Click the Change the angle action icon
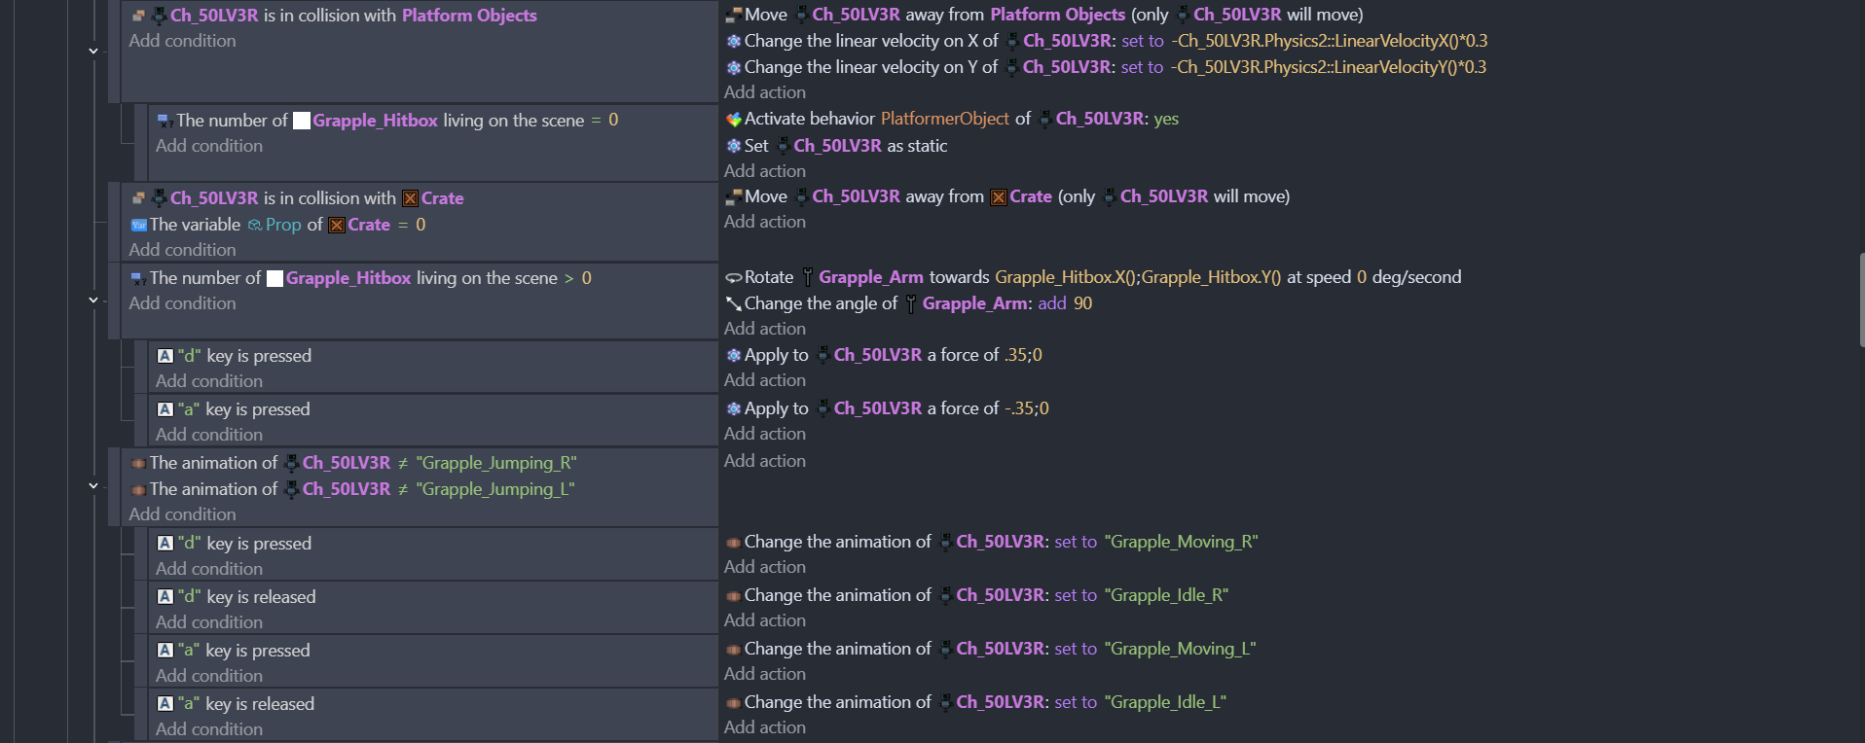The width and height of the screenshot is (1865, 743). pos(734,304)
